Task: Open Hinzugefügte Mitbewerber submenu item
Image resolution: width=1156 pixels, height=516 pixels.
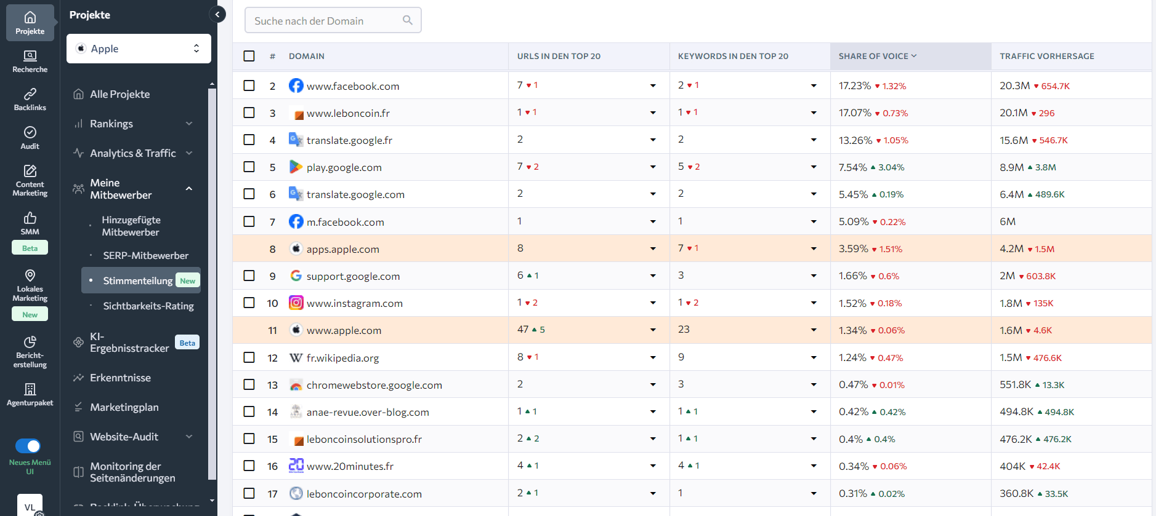Action: coord(131,226)
